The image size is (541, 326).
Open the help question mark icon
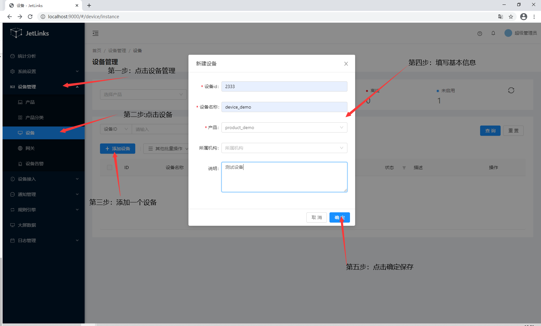pyautogui.click(x=479, y=34)
